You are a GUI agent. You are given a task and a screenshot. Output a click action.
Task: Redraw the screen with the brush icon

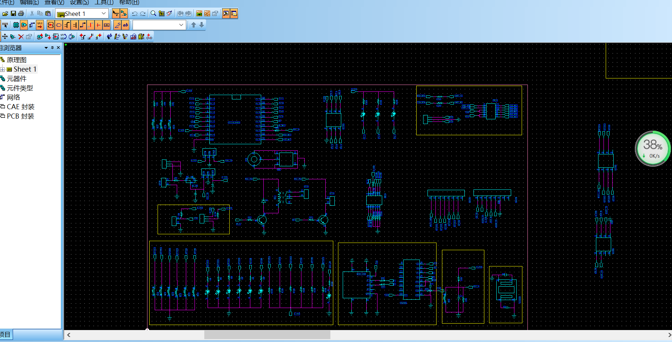click(170, 14)
